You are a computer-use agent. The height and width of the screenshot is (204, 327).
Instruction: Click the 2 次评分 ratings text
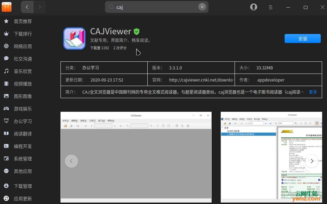click(120, 48)
